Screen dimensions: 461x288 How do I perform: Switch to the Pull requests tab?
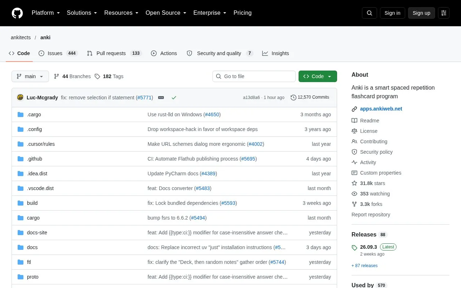coord(115,53)
